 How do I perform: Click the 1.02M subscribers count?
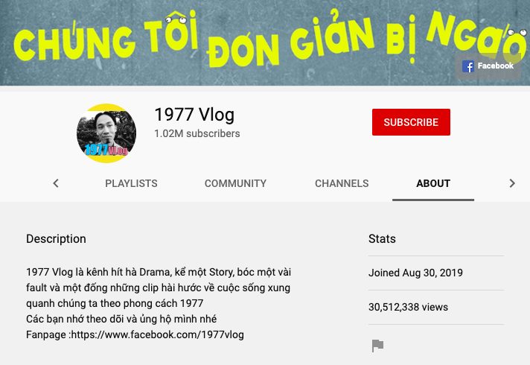(197, 133)
